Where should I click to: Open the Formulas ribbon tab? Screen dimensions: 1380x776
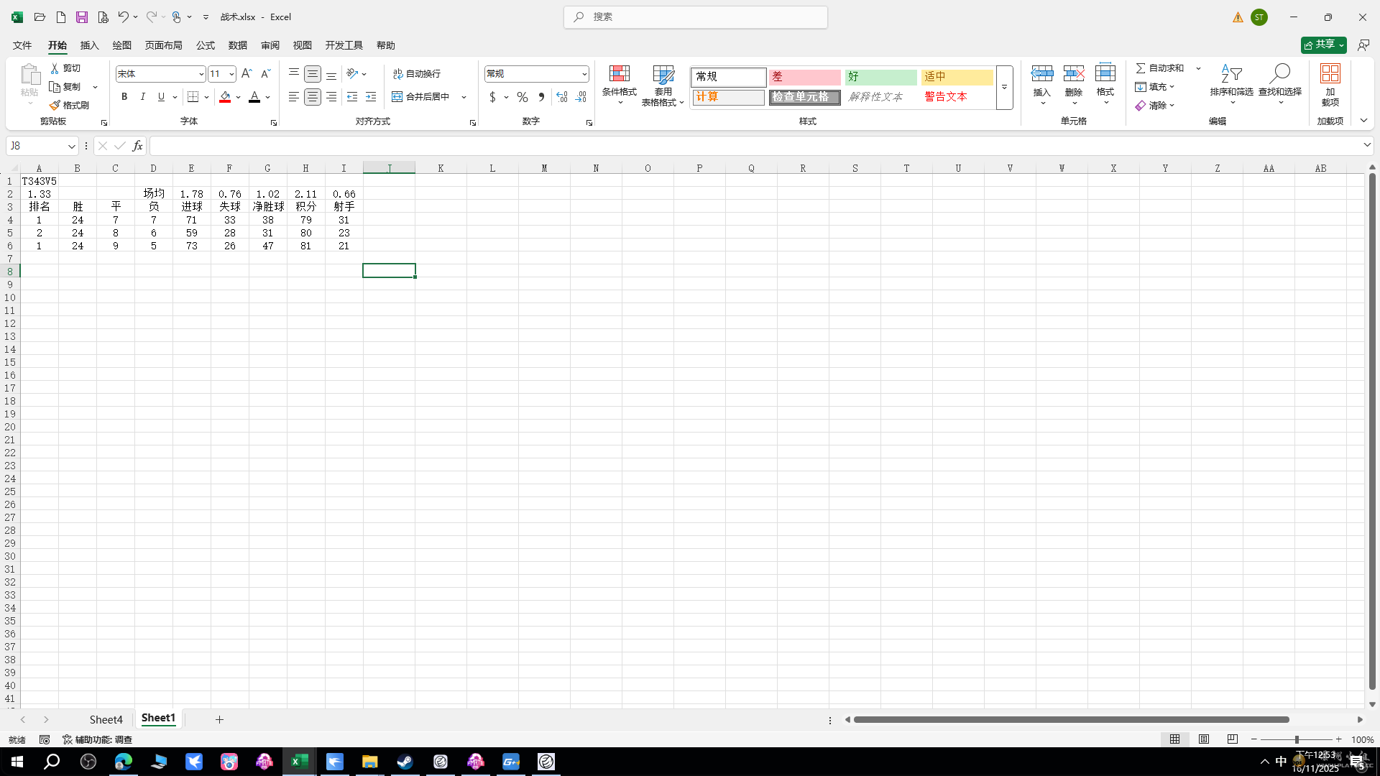206,45
